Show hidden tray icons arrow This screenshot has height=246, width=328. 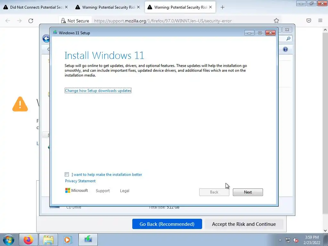click(280, 240)
